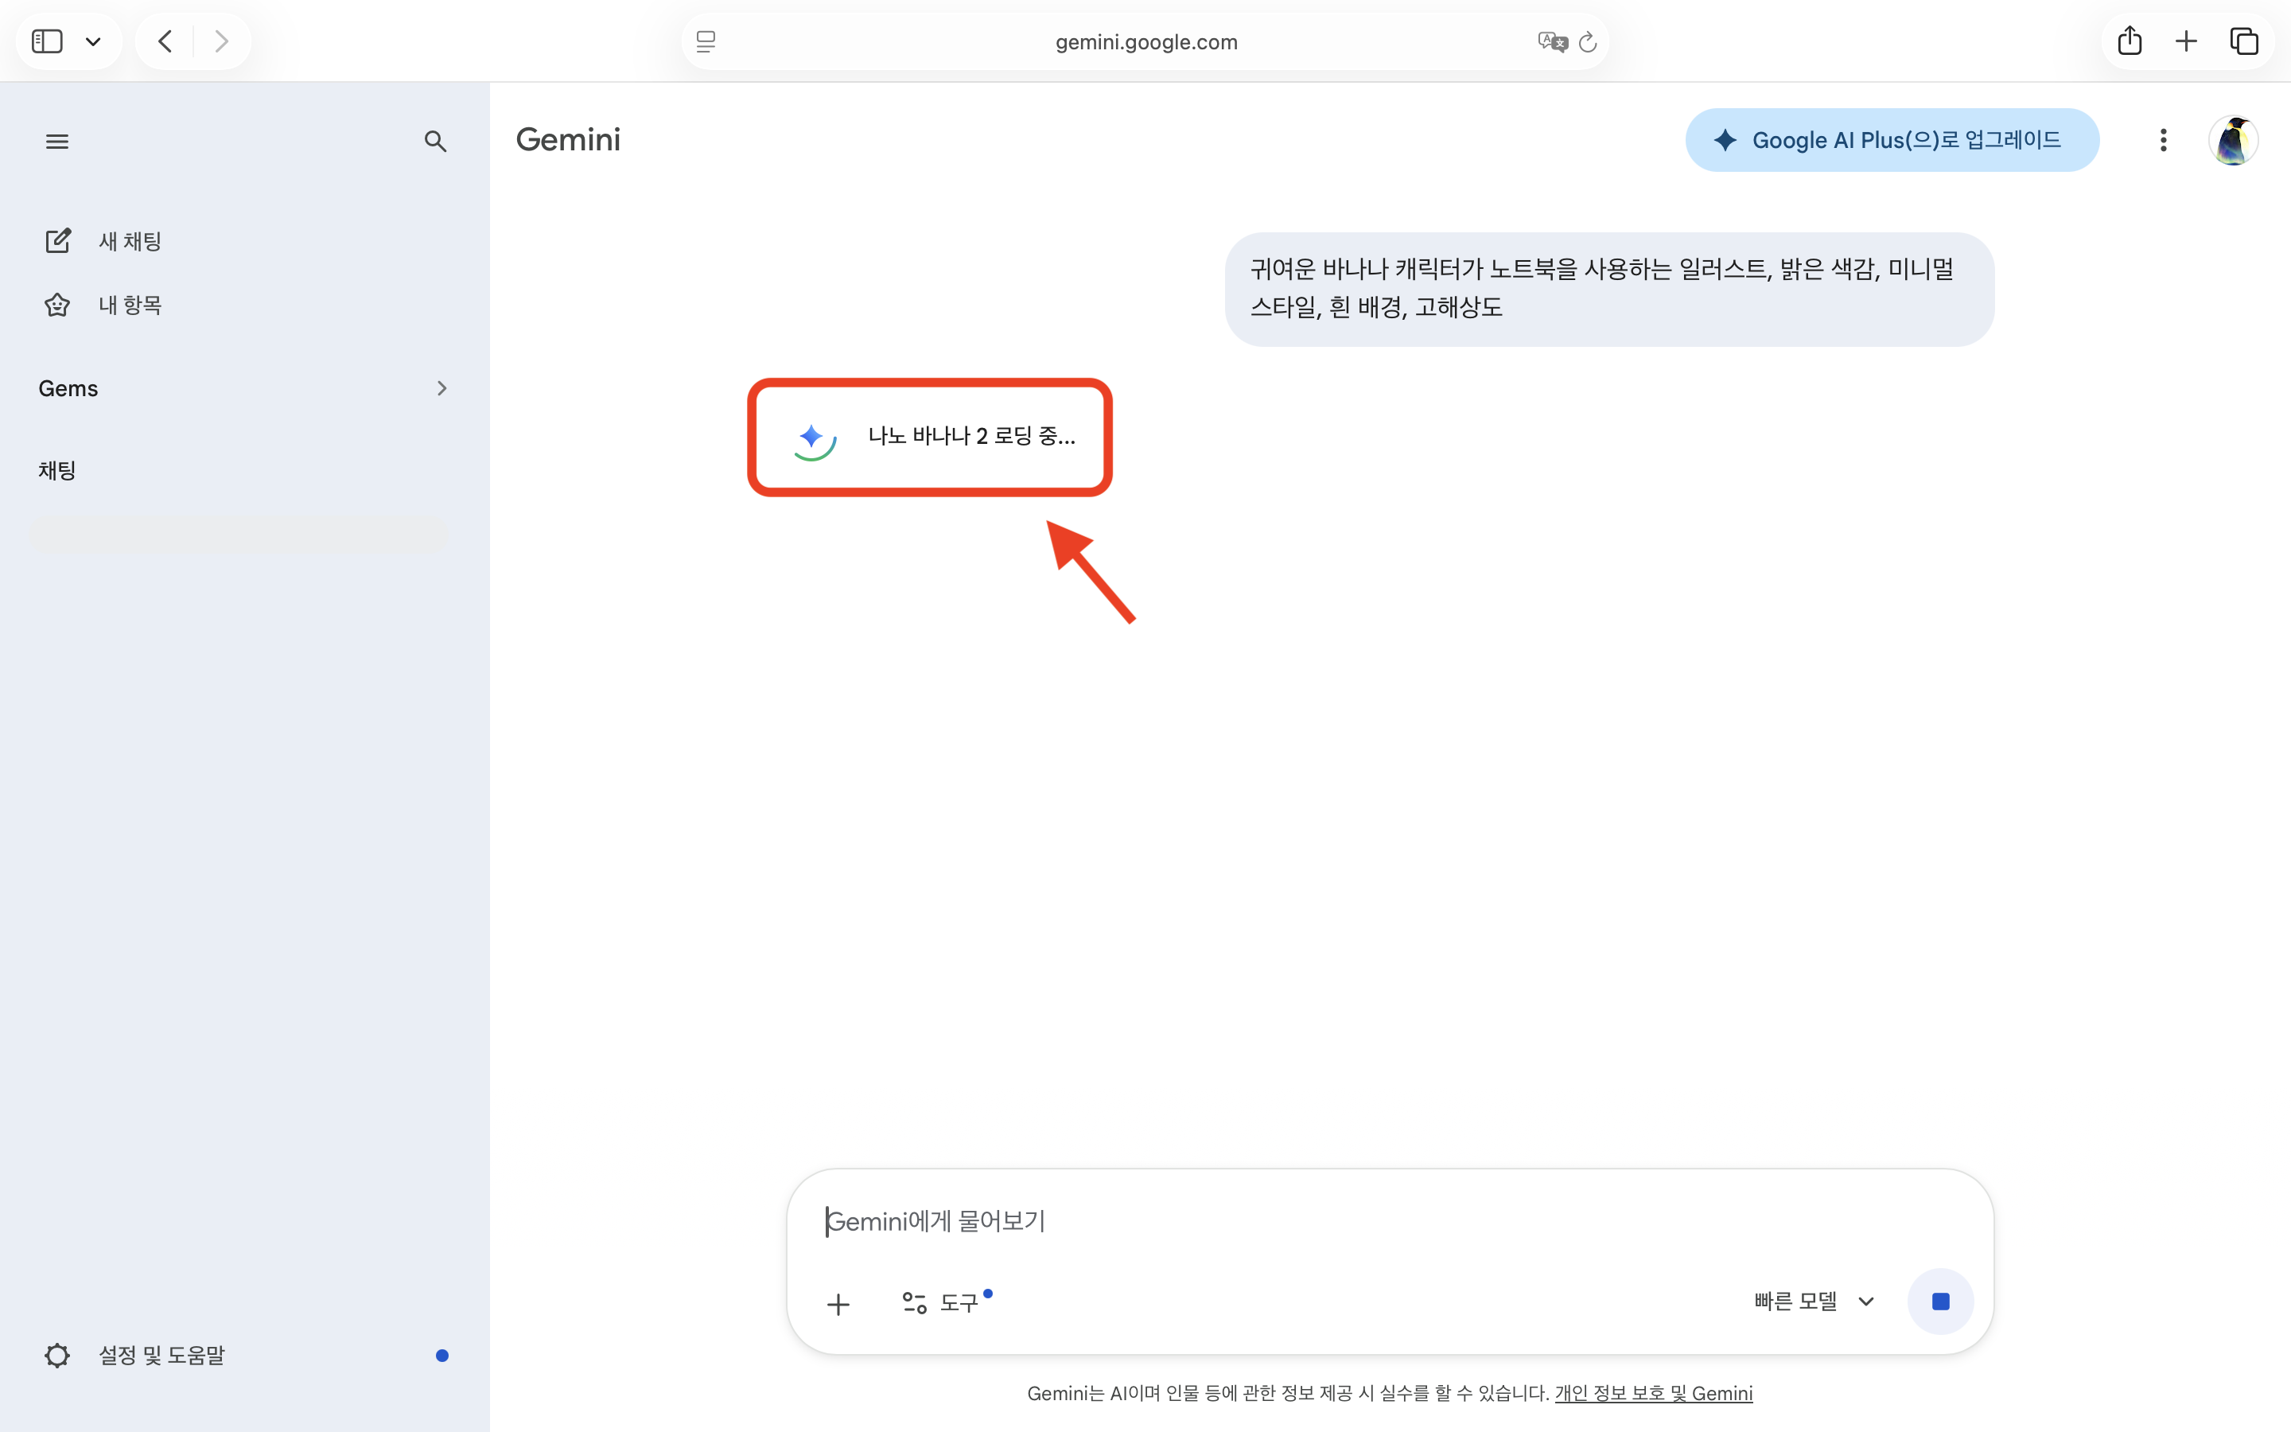Viewport: 2291px width, 1432px height.
Task: Toggle the Safari sidebar button
Action: tap(48, 41)
